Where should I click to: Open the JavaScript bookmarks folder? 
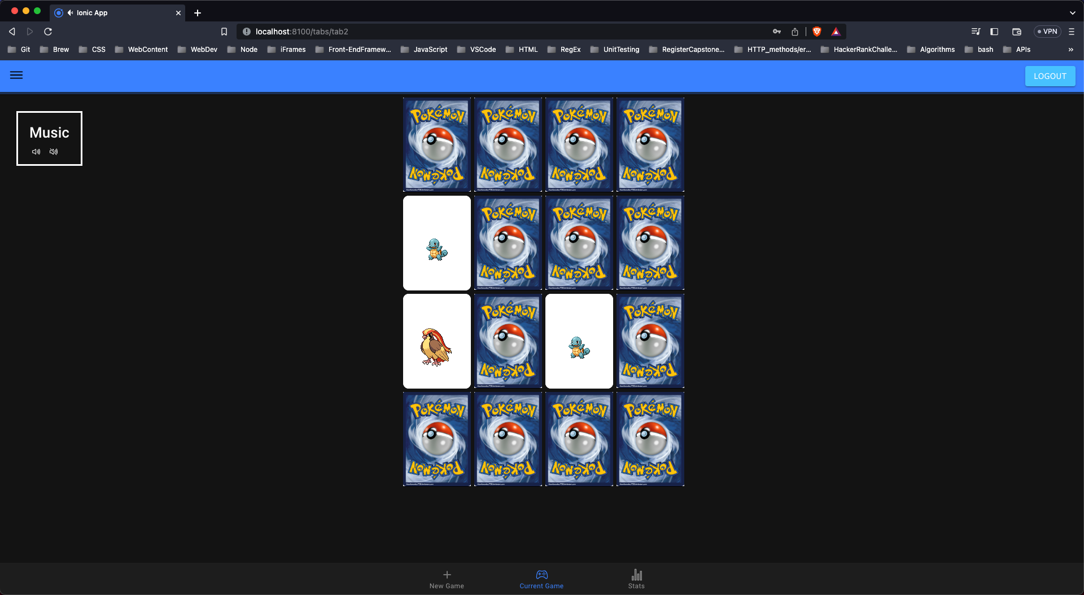pos(424,50)
